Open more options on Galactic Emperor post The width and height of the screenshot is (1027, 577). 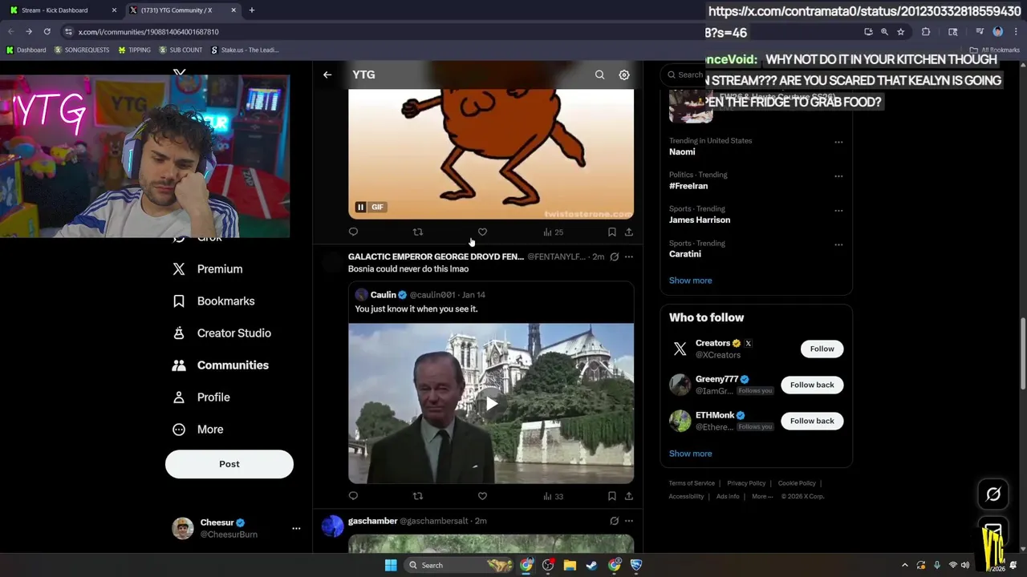[x=628, y=256]
